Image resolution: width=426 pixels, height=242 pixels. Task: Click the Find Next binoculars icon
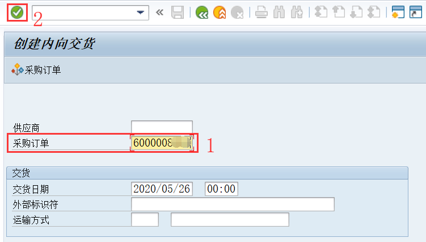(x=296, y=12)
